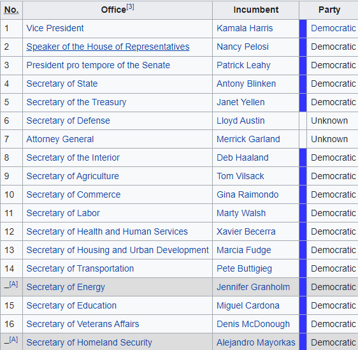Screen dimensions: 358x350
Task: Open President pro tempore of the Senate
Action: (x=98, y=65)
